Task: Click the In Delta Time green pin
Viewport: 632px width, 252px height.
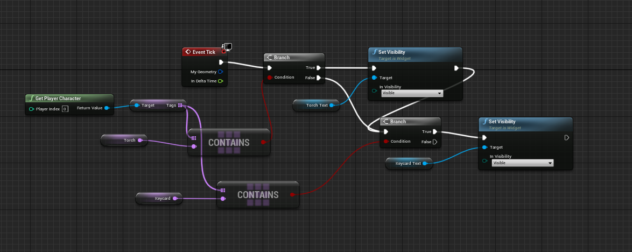Action: (221, 81)
